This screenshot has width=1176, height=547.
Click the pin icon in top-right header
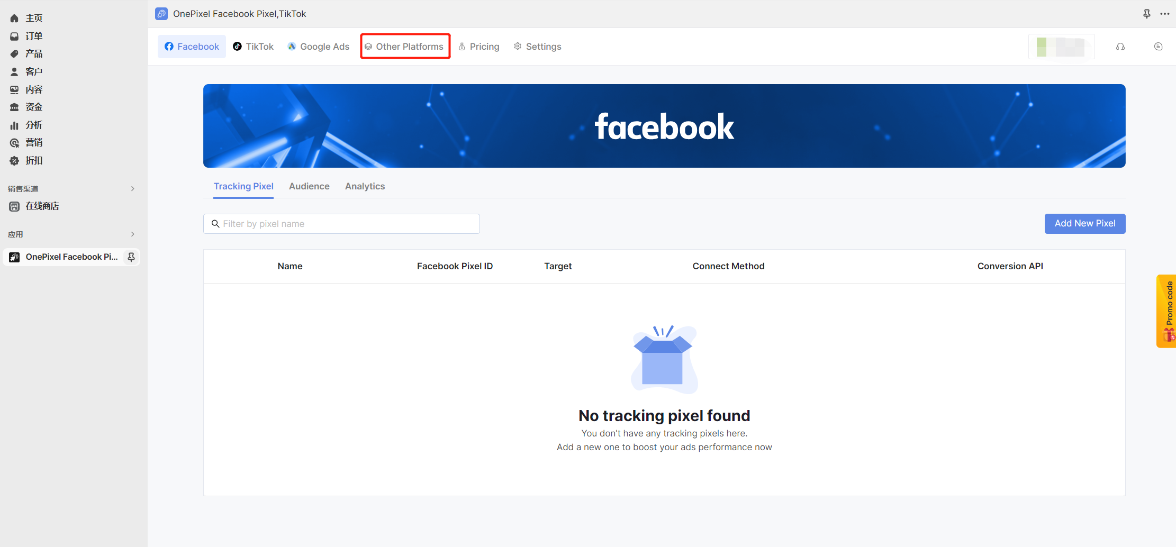(x=1147, y=14)
